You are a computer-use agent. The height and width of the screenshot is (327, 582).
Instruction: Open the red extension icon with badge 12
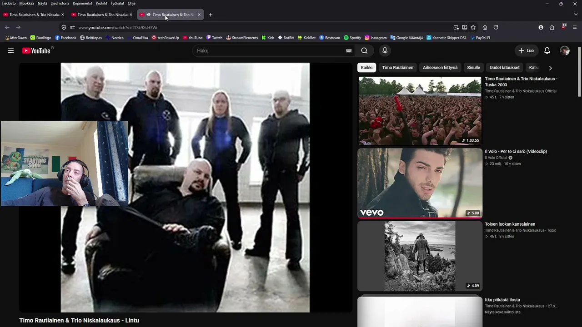click(x=563, y=27)
